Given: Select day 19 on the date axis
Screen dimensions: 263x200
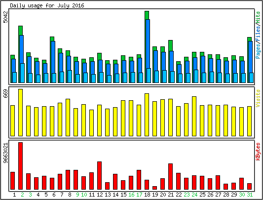Looking at the screenshot, I should coord(155,195).
